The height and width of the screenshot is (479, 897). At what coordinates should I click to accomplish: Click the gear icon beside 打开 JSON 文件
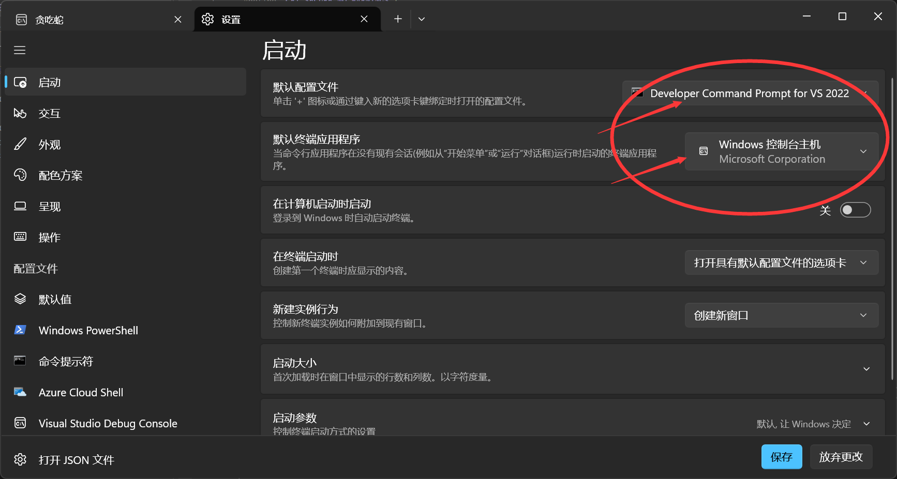coord(20,459)
